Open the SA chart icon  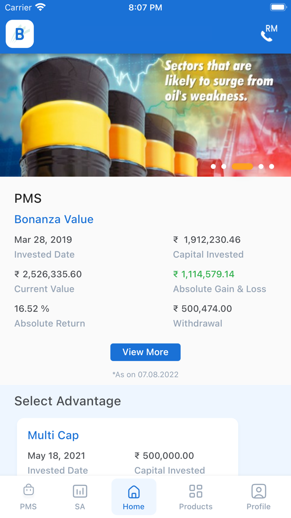[80, 491]
